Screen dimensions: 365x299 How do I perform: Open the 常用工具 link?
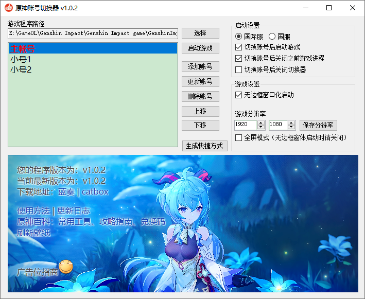click(75, 222)
